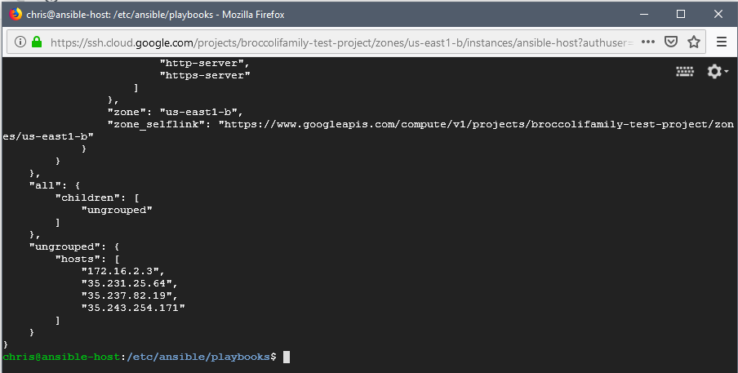
Task: Maximize the Firefox window
Action: (x=681, y=14)
